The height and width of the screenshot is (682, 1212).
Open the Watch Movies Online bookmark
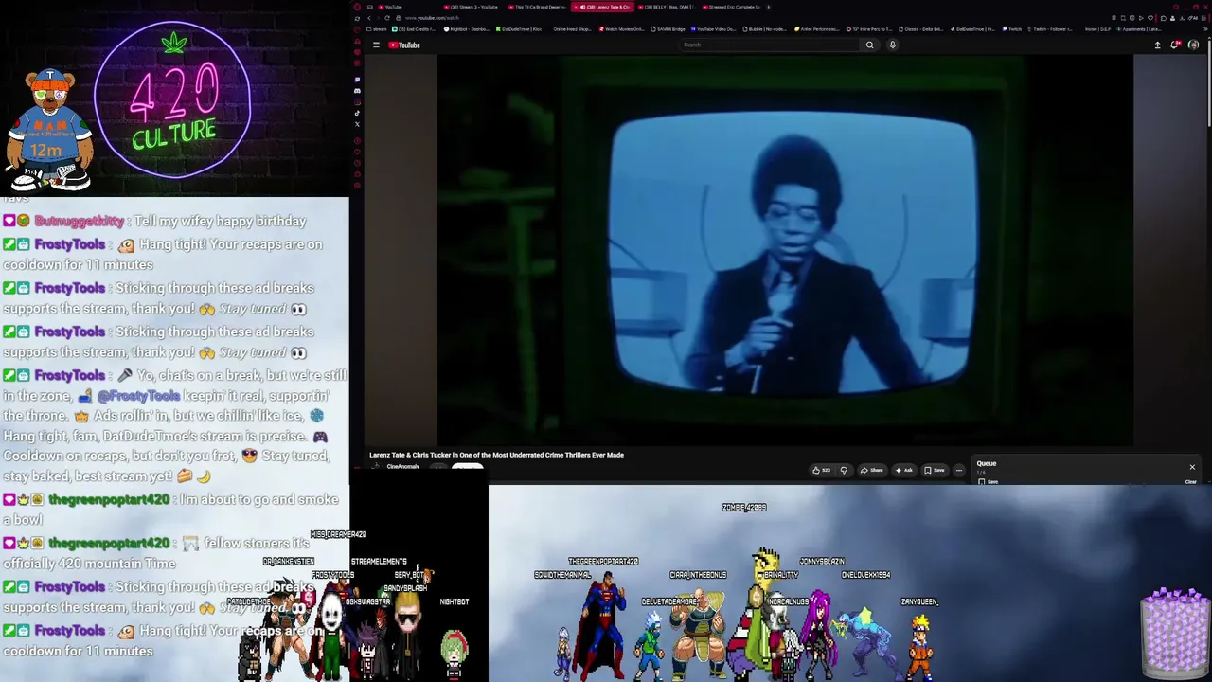621,29
